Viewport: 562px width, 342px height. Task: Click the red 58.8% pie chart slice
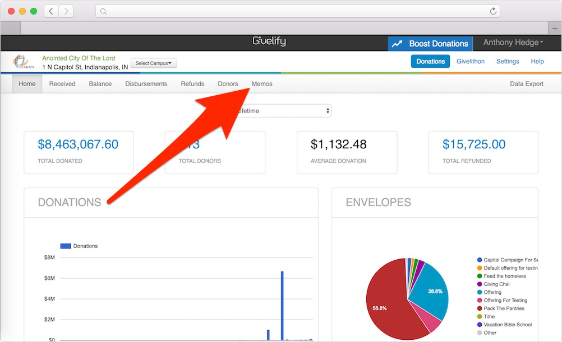(x=387, y=302)
